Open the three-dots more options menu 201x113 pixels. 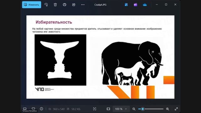point(83,5)
